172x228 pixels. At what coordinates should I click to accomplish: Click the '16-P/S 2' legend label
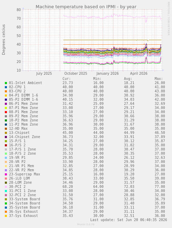tap(17, 145)
